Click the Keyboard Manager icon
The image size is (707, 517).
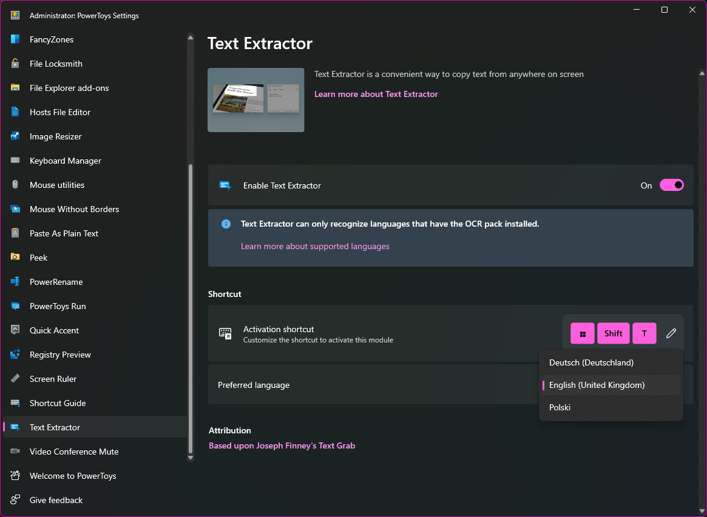15,161
